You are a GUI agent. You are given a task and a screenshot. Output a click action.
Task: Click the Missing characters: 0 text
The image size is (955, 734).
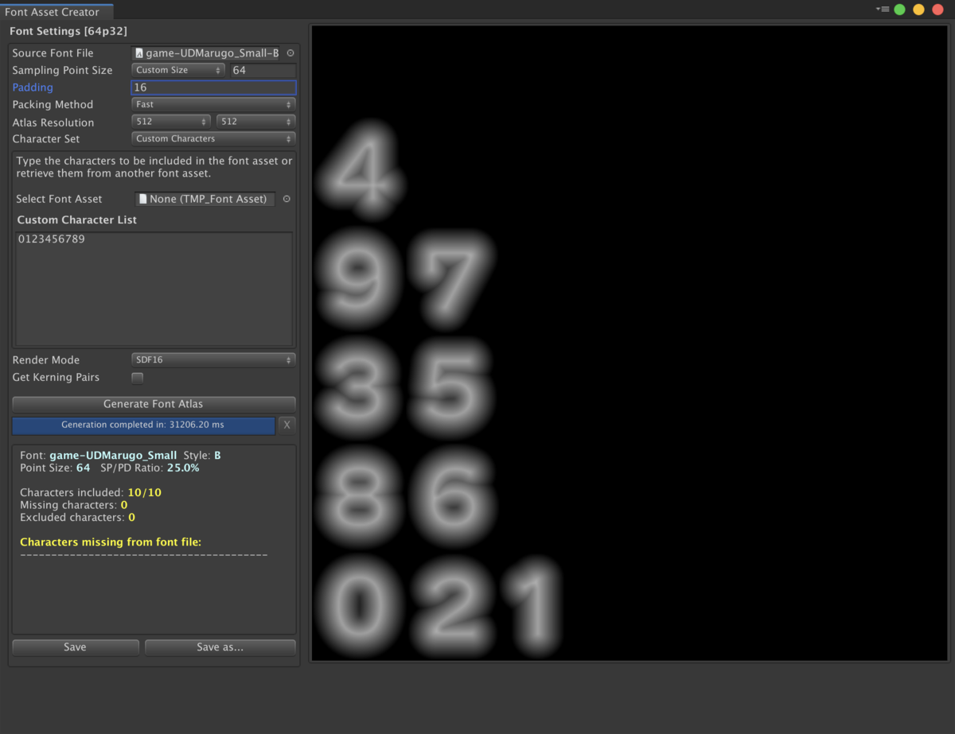(x=74, y=505)
